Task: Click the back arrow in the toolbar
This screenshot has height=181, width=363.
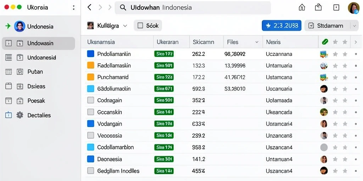Action: 89,7
